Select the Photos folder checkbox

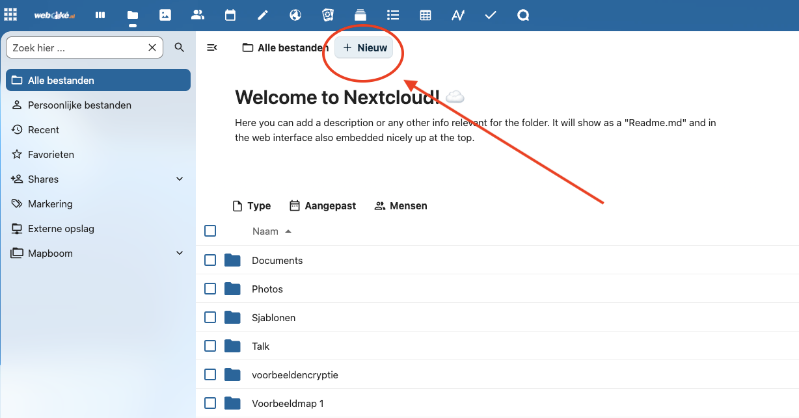(210, 289)
